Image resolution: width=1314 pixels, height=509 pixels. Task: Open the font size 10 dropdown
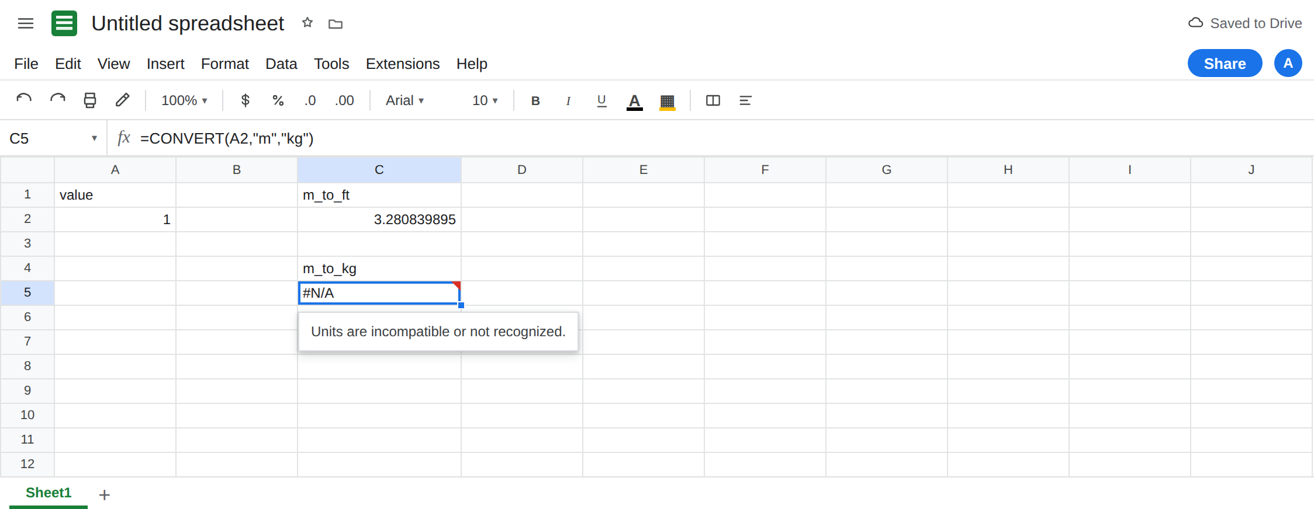(485, 100)
